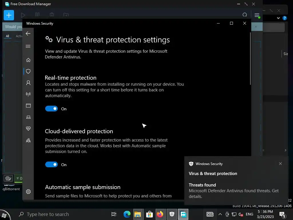Open Firefox from taskbar
This screenshot has width=293, height=220.
[160, 214]
